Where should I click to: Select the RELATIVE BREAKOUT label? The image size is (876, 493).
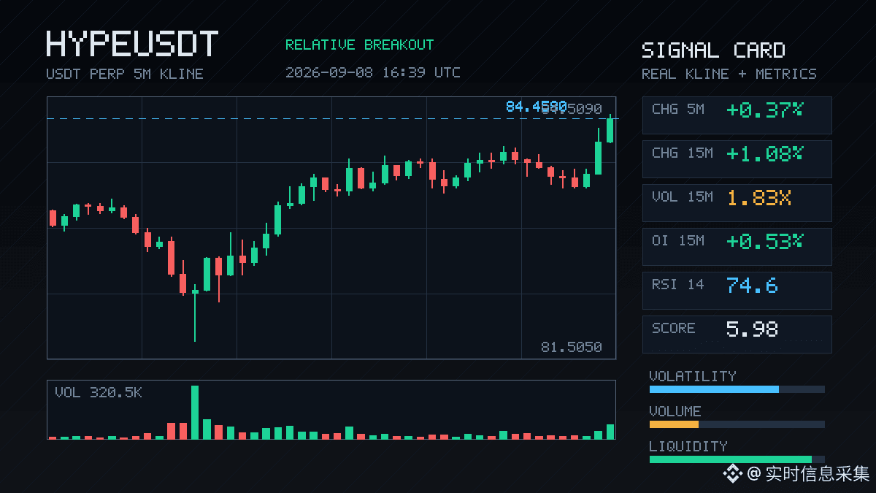[x=359, y=45]
